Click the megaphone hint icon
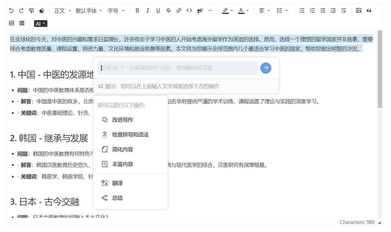391x232 pixels. pos(100,86)
